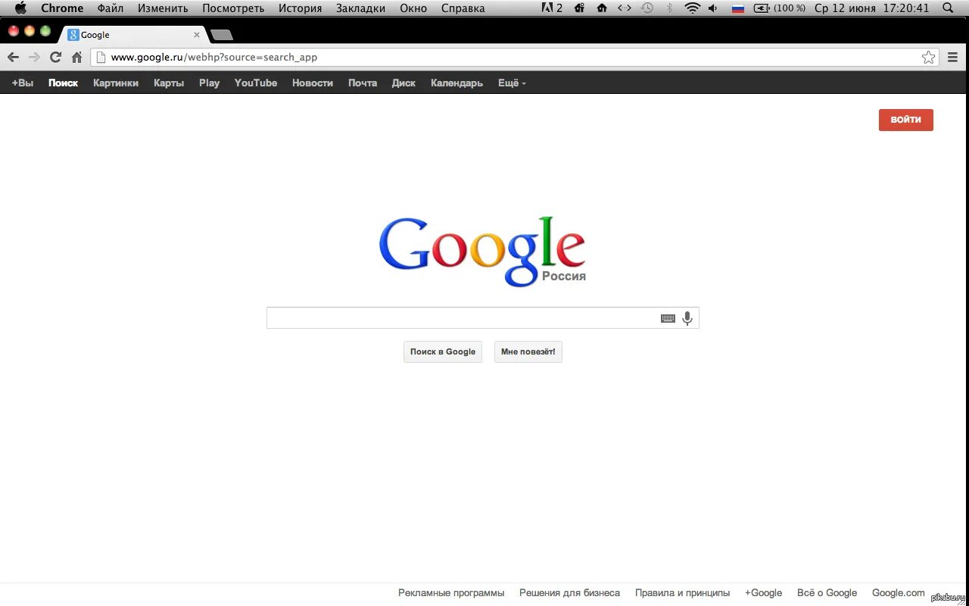The width and height of the screenshot is (969, 606).
Task: Close the Google tab
Action: (x=197, y=35)
